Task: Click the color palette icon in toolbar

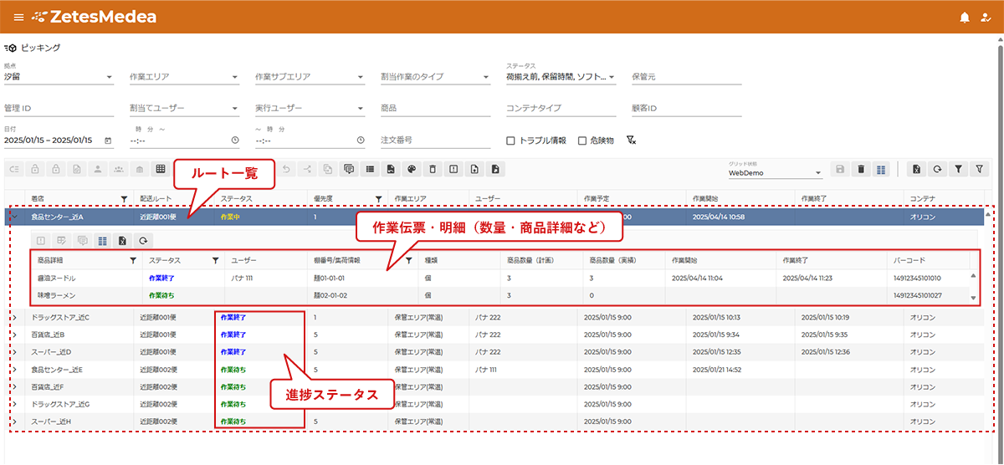Action: point(411,169)
